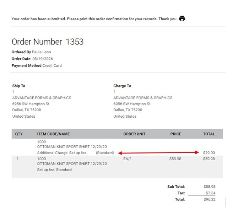The height and width of the screenshot is (209, 233).
Task: Click the Sub Total amount $88.98
Action: 209,187
